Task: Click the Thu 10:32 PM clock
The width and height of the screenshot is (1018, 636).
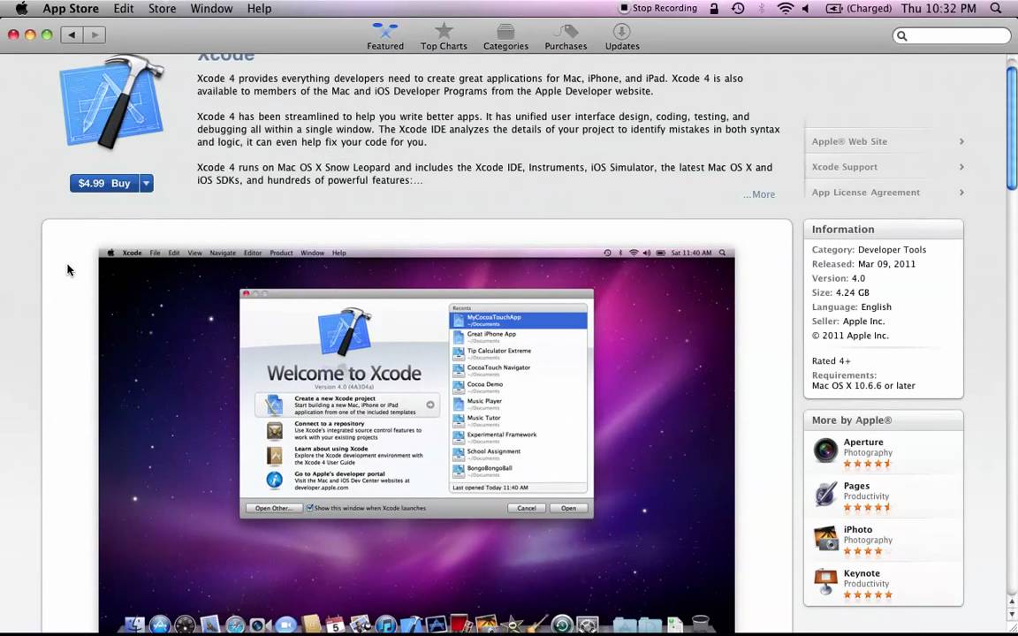Action: pos(938,9)
